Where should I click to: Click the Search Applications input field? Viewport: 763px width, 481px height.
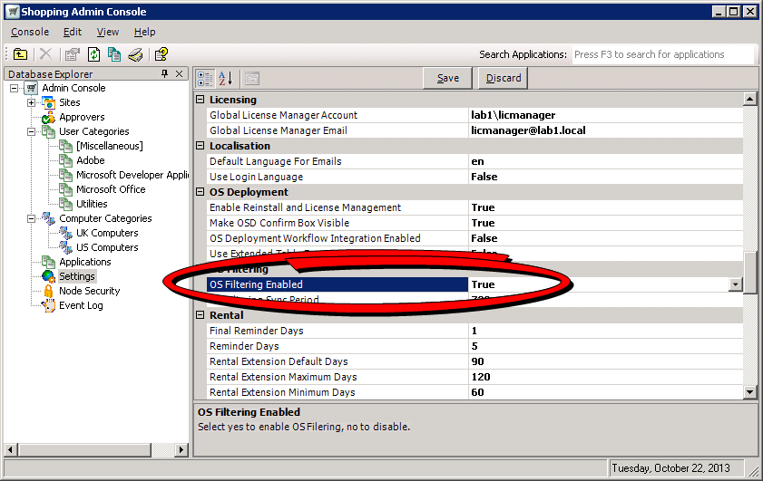(x=662, y=54)
